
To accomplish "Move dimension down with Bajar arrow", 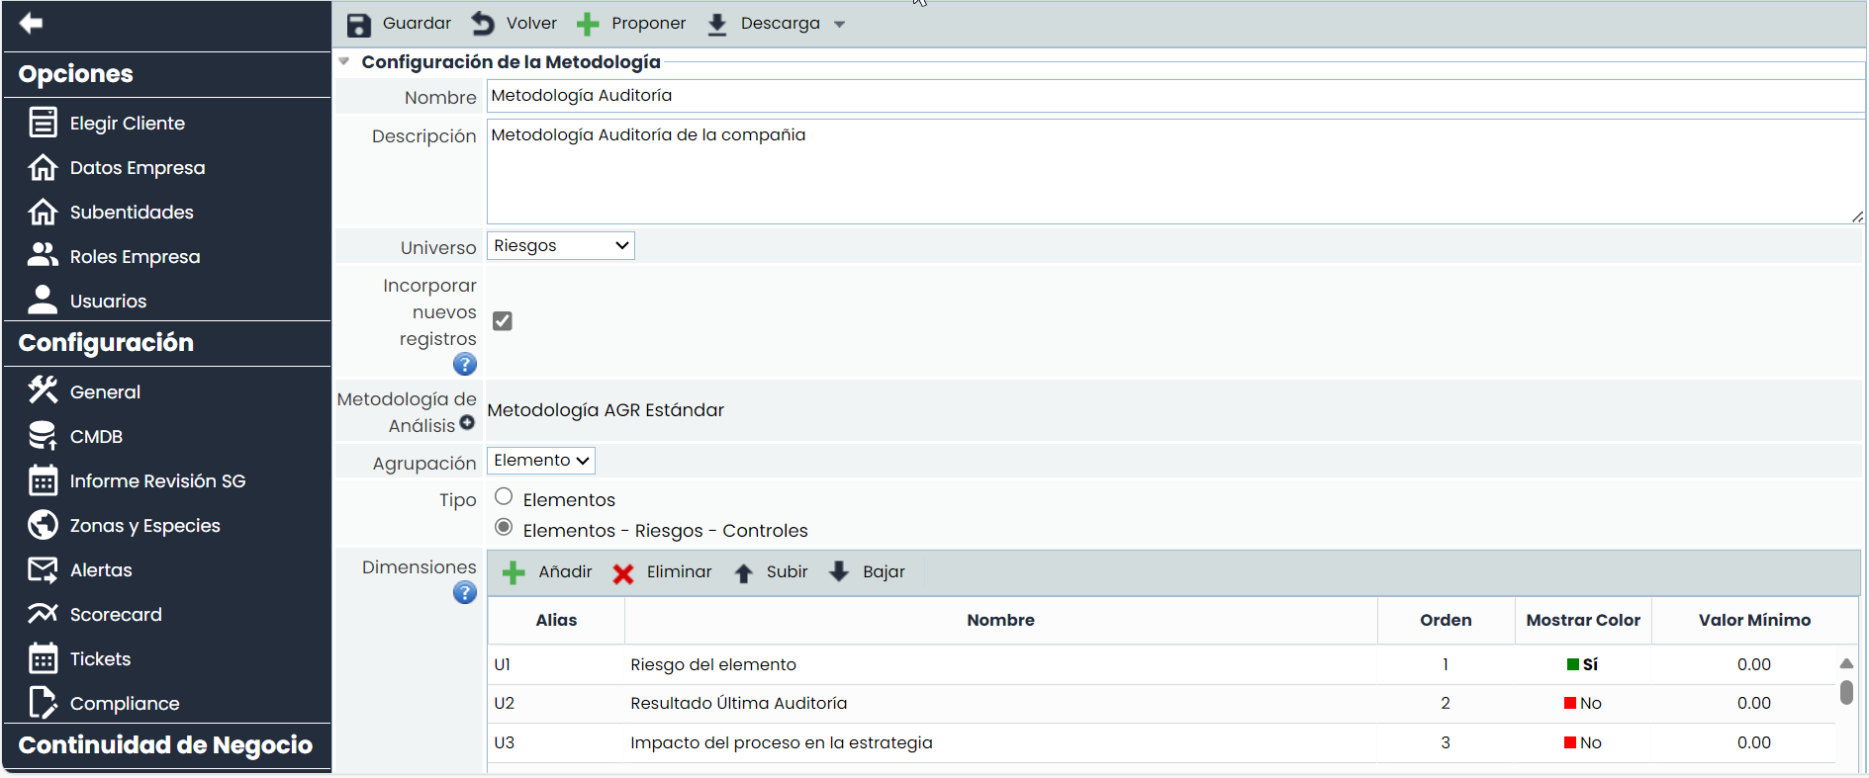I will tap(839, 571).
